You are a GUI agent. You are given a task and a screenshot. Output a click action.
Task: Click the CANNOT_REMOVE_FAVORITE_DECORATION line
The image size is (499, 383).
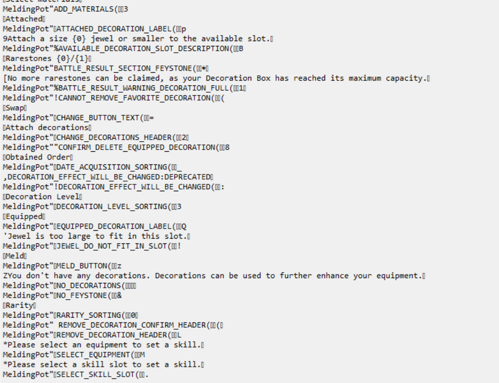click(x=114, y=98)
